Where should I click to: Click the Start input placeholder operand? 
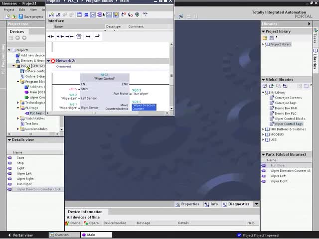[73, 89]
